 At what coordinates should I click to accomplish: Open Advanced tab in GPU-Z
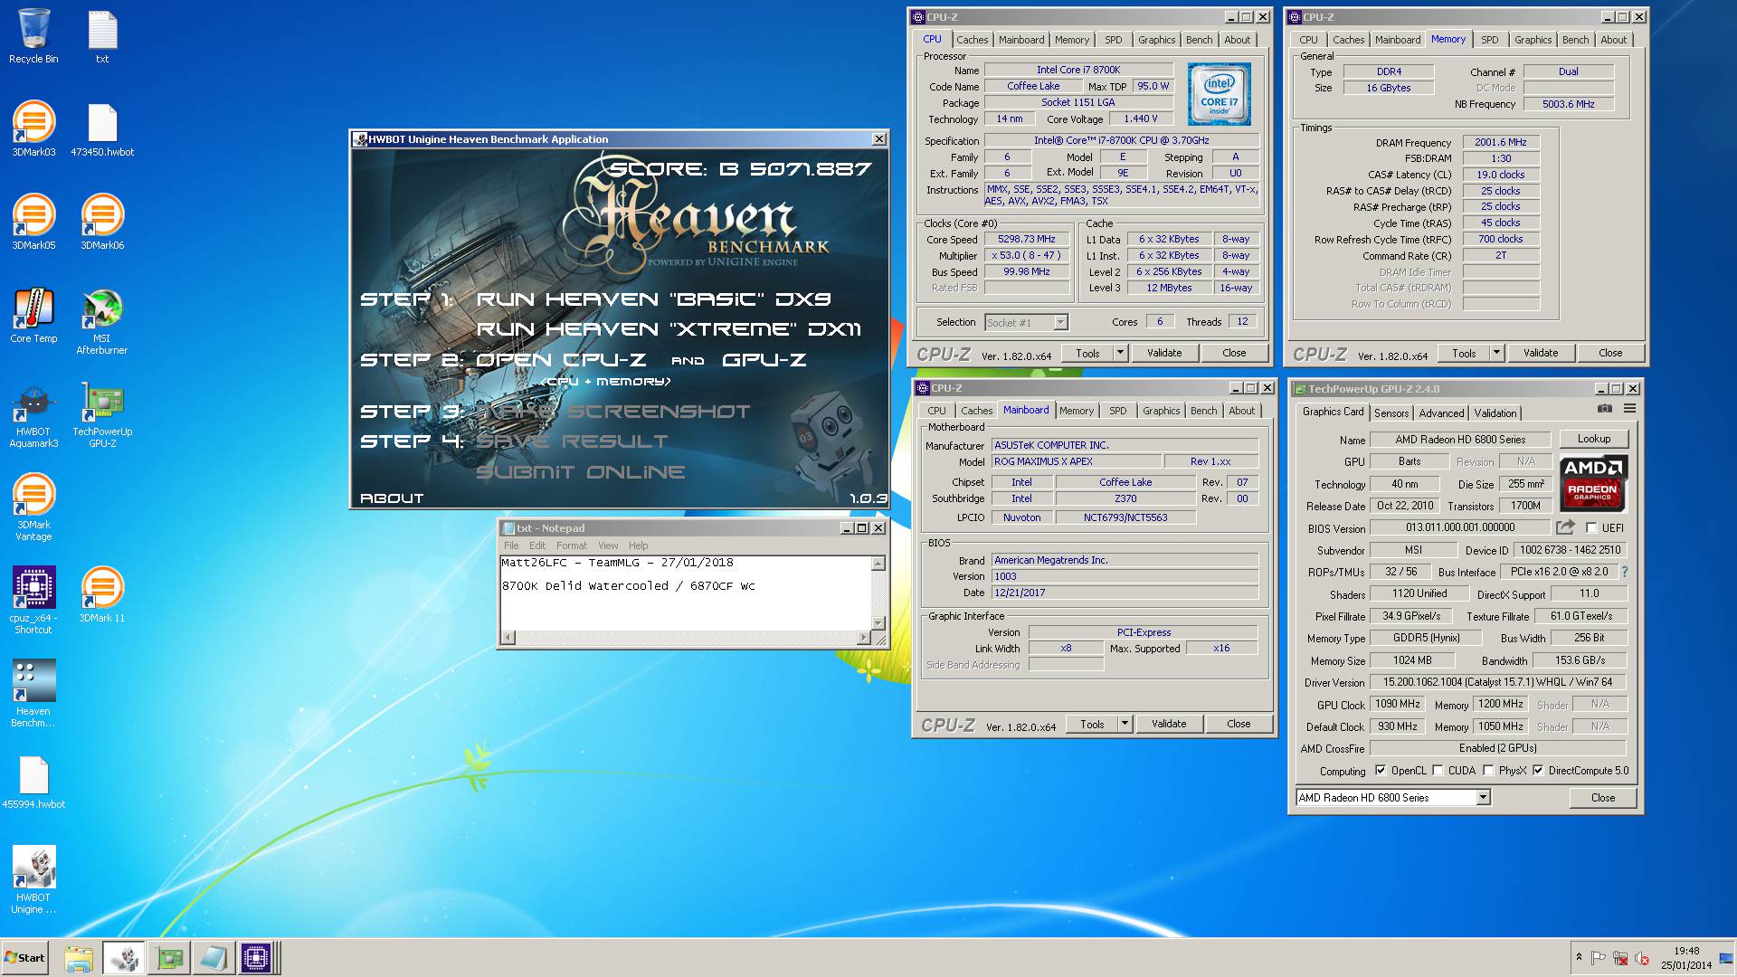pos(1441,413)
